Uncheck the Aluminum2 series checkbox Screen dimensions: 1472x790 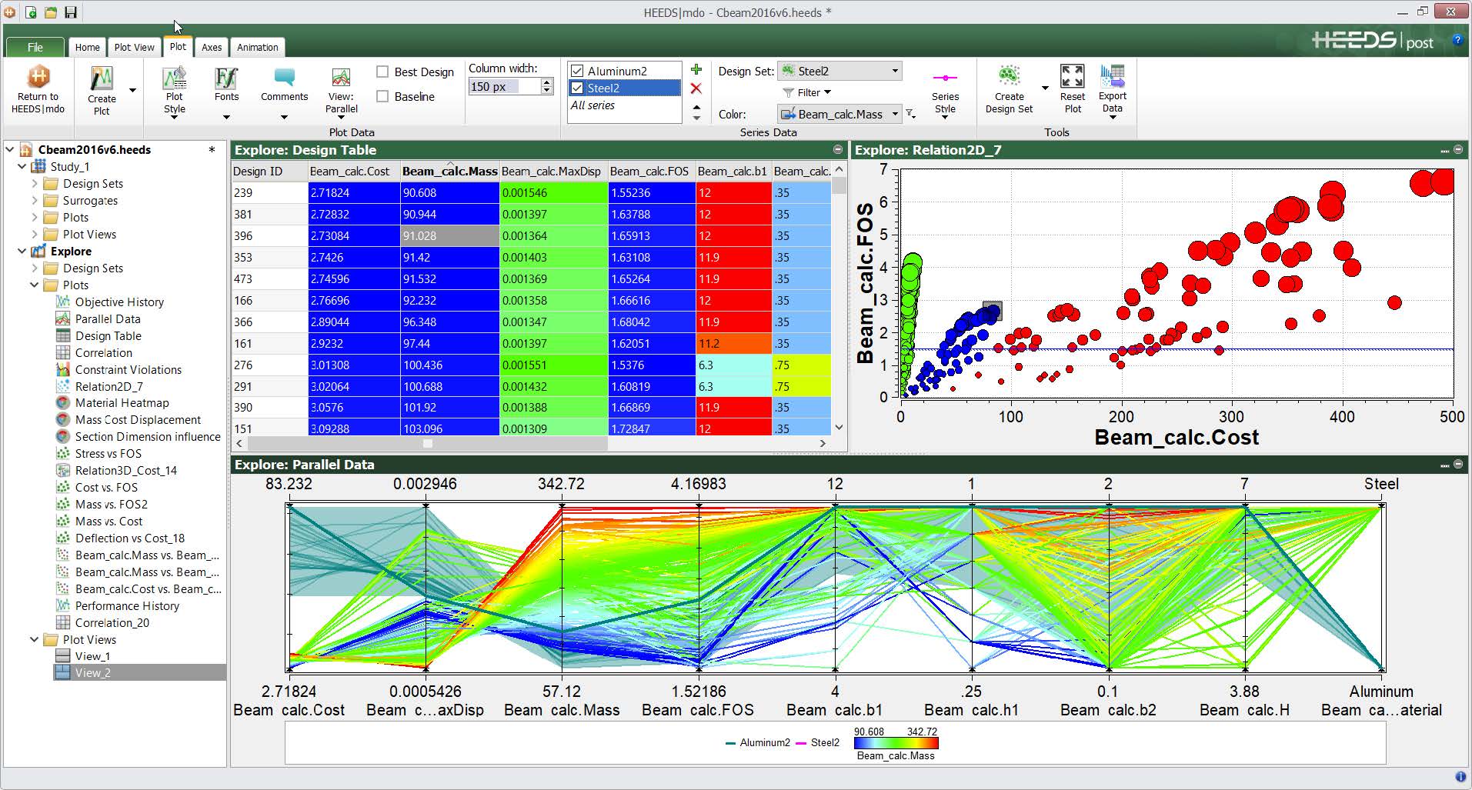click(x=577, y=71)
